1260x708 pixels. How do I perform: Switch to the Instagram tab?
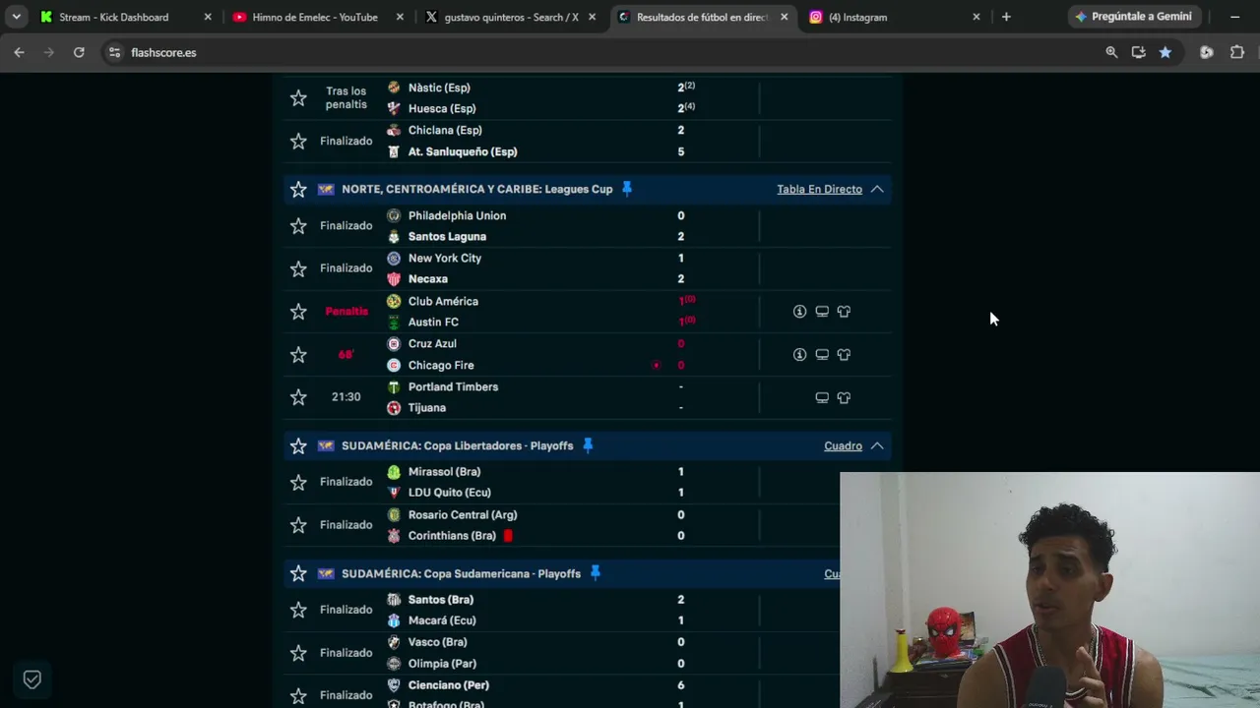pos(895,17)
